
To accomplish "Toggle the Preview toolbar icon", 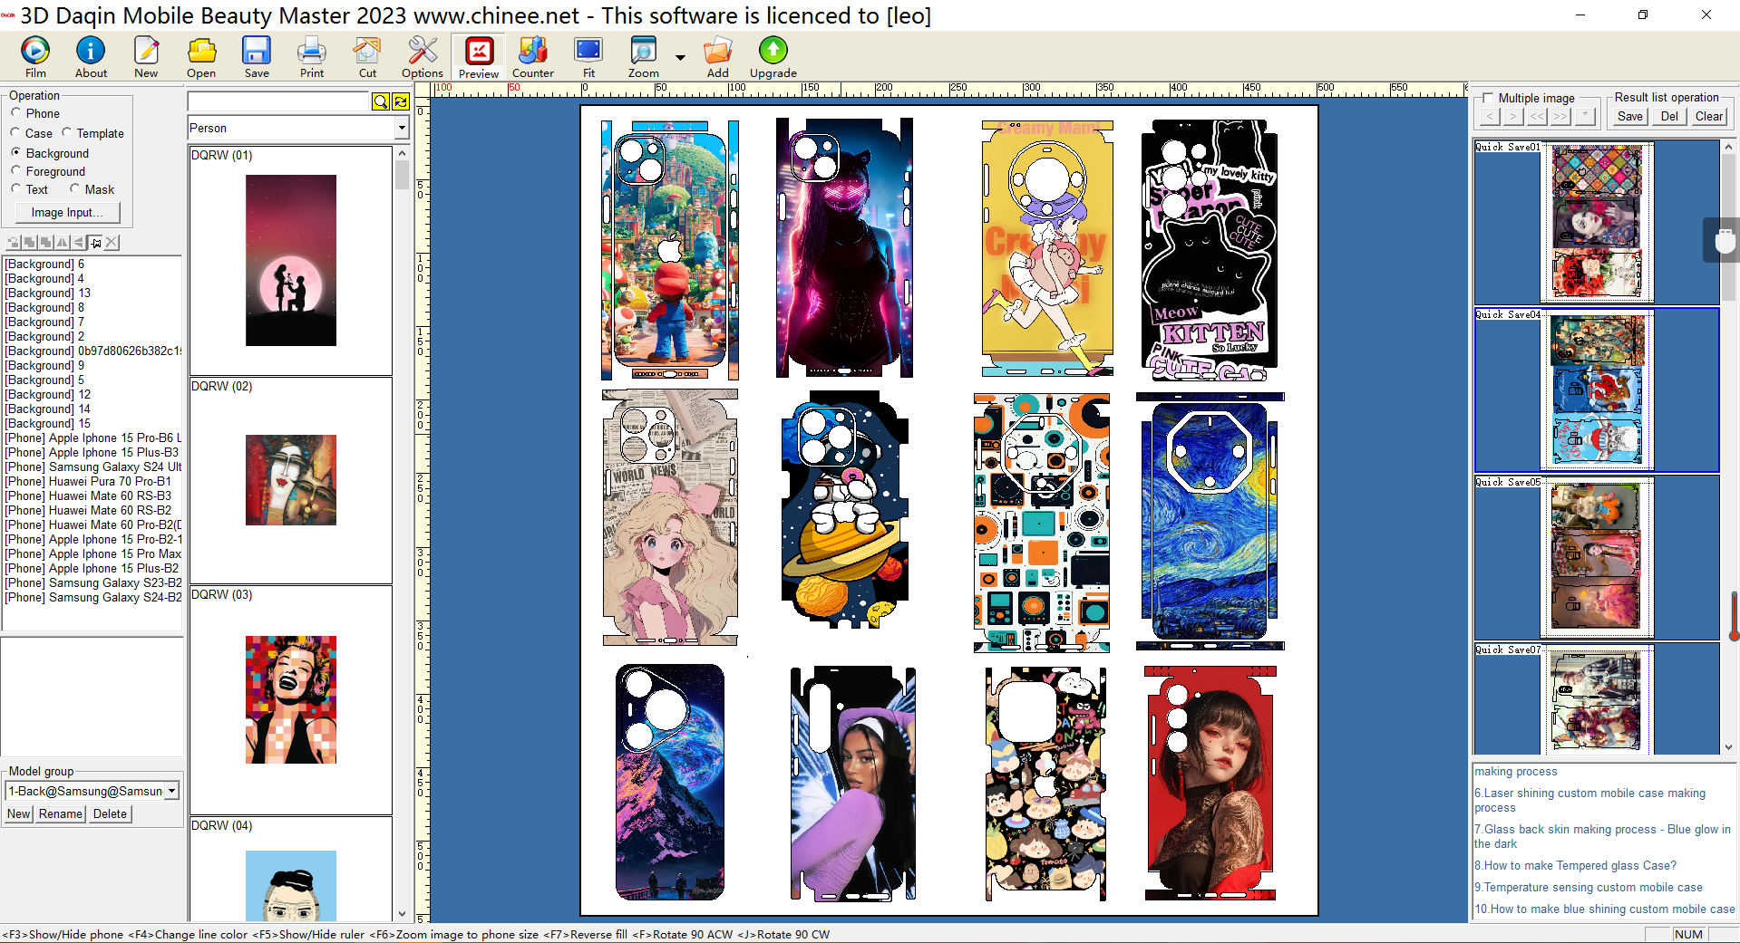I will point(479,57).
